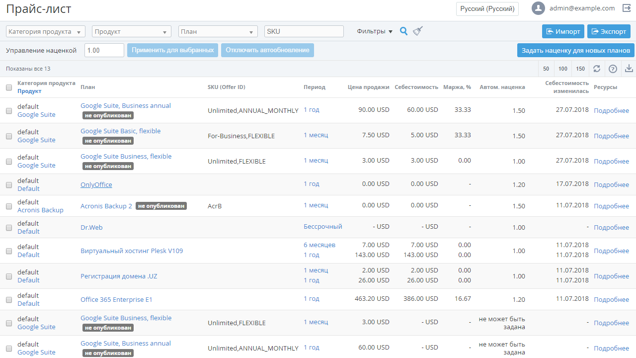
Task: Tick the select-all checkbox in the table header
Action: (x=9, y=88)
